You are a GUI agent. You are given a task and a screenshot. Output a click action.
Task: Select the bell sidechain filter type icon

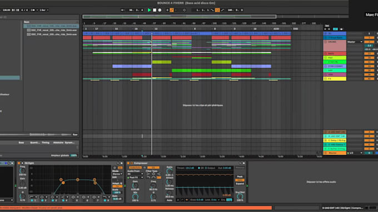(153, 174)
